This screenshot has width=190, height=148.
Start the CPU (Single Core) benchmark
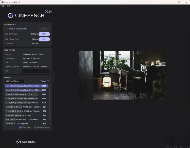pos(44,39)
